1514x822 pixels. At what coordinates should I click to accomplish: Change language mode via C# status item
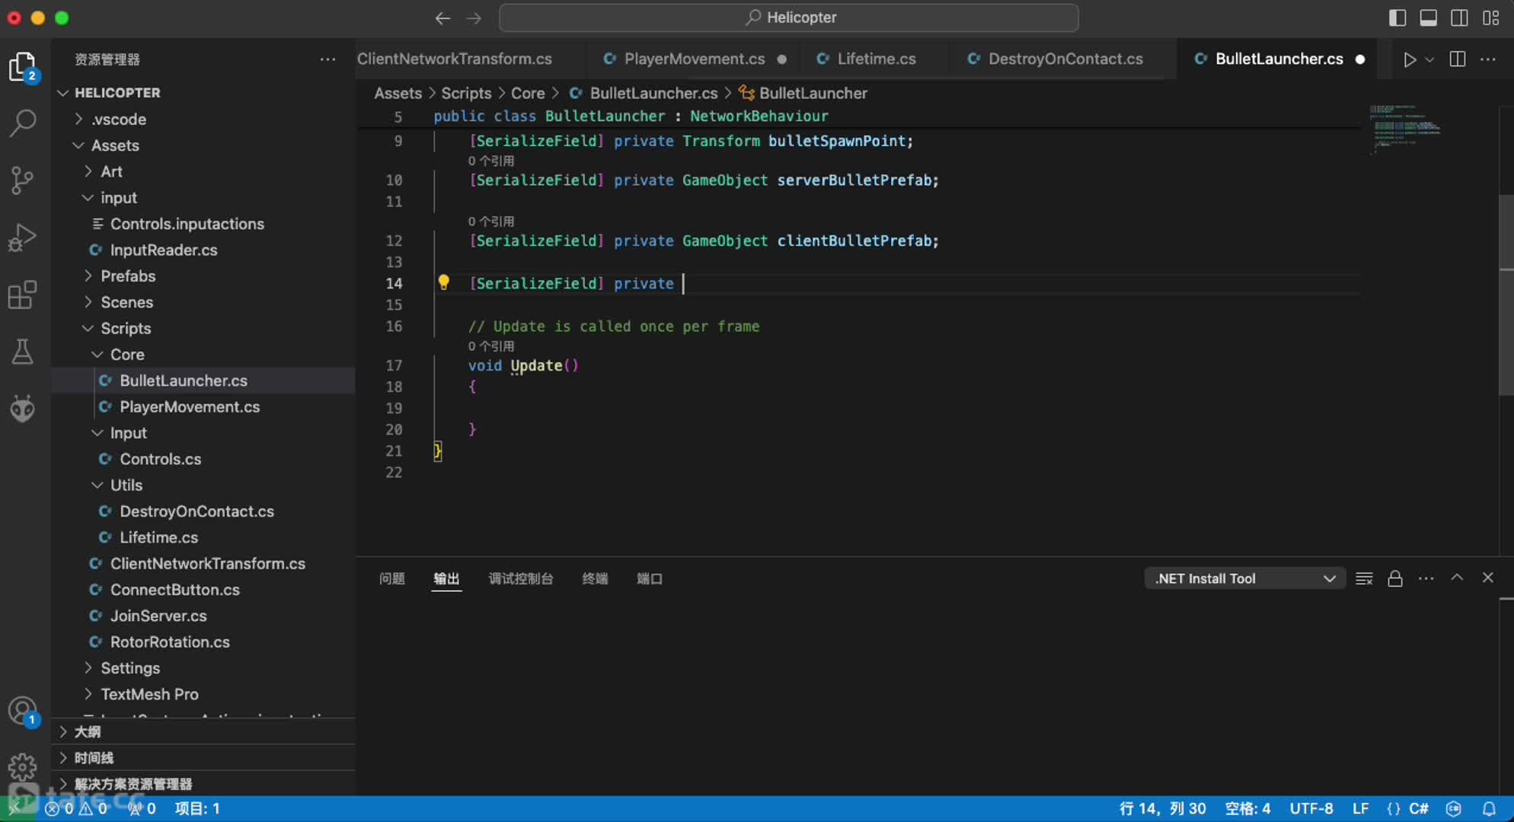point(1418,808)
